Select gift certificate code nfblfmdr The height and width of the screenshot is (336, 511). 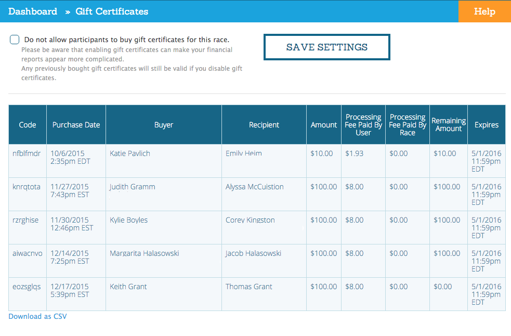[x=27, y=153]
